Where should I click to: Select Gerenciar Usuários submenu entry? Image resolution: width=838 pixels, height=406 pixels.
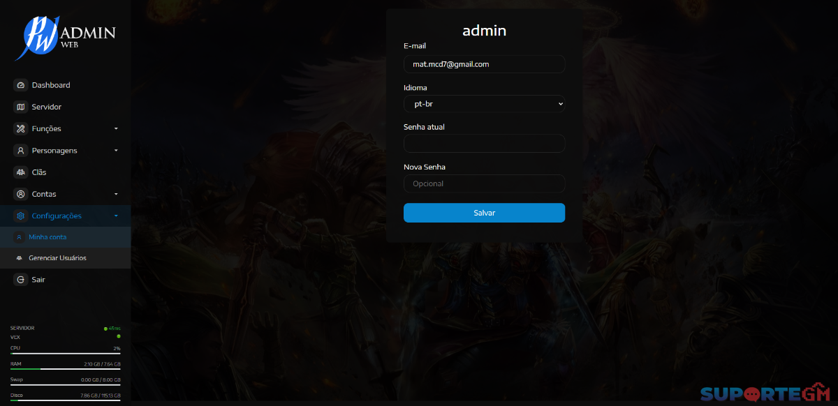(66, 258)
